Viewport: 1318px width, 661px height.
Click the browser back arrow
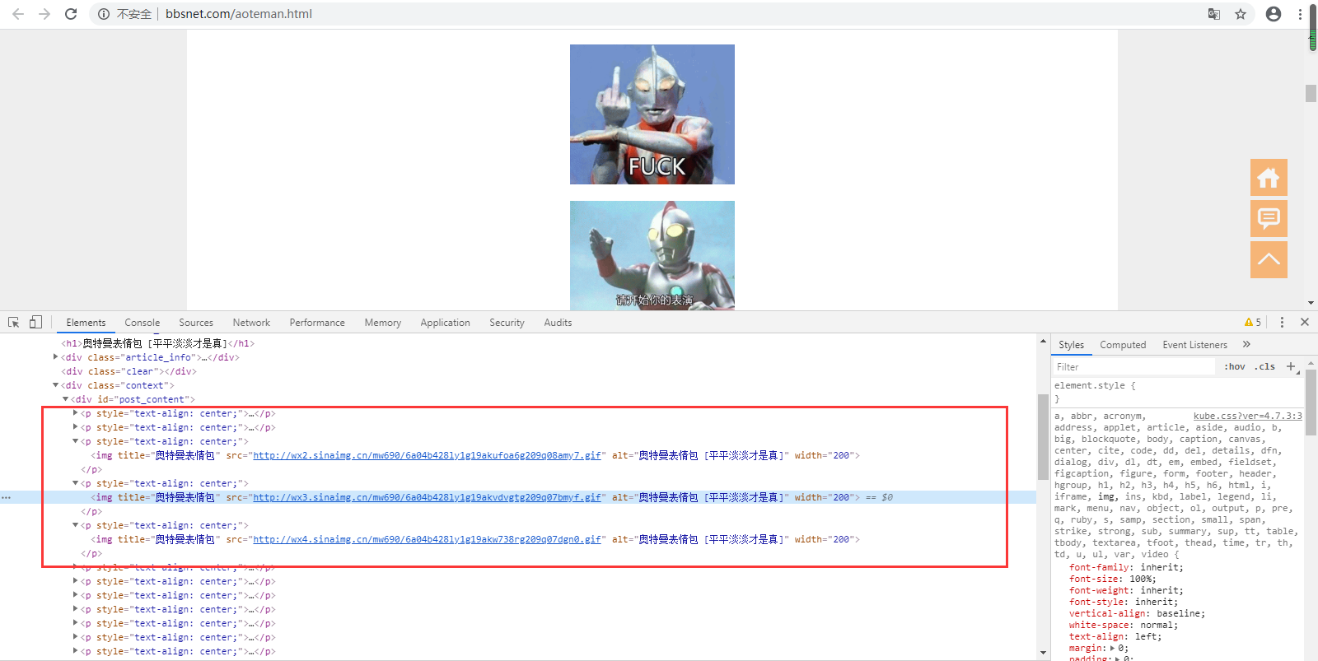[x=18, y=14]
